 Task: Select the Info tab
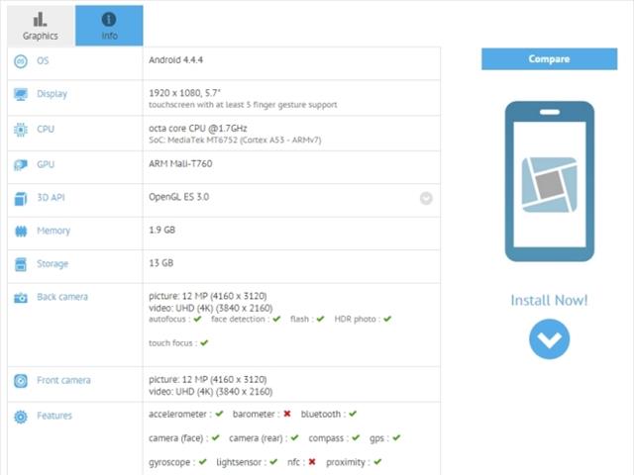pos(109,26)
